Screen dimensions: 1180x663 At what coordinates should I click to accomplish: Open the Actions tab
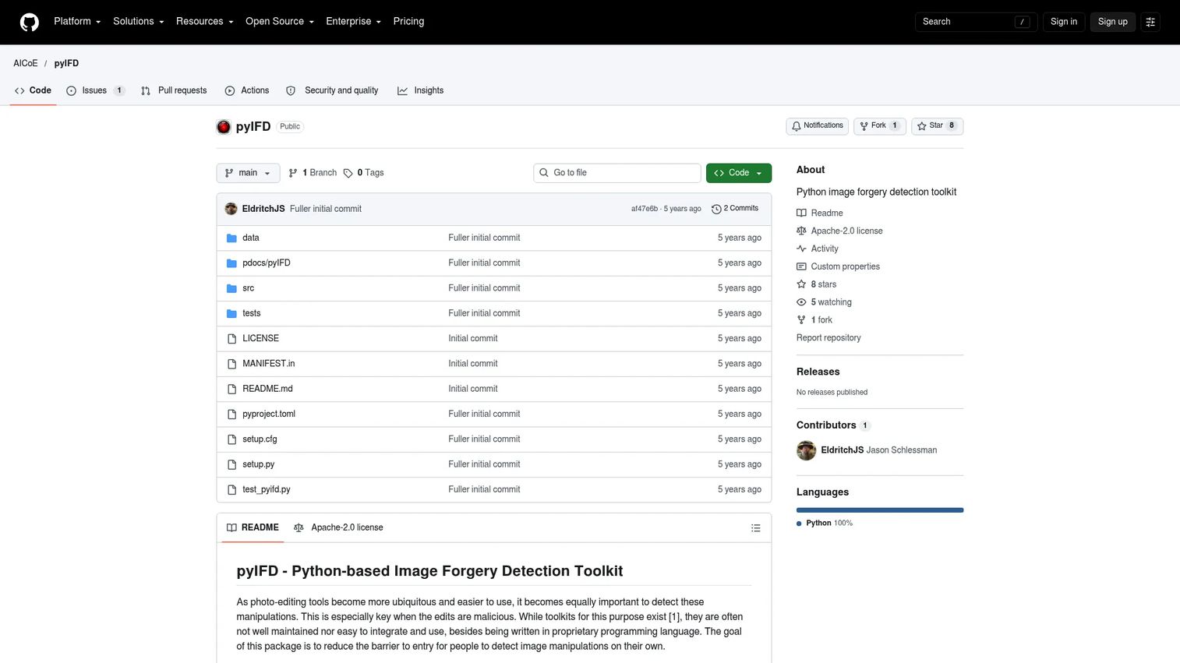[247, 90]
